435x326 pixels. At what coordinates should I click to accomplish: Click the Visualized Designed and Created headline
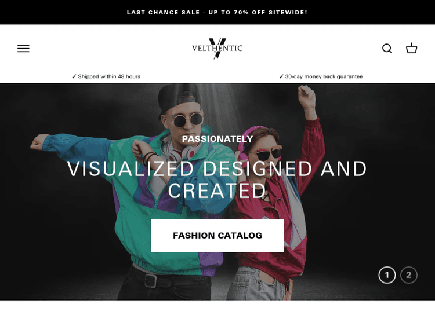(x=217, y=180)
